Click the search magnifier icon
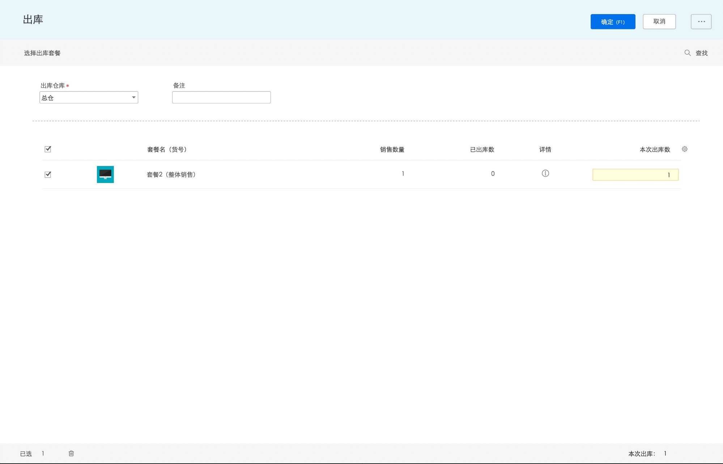The width and height of the screenshot is (723, 464). point(687,53)
